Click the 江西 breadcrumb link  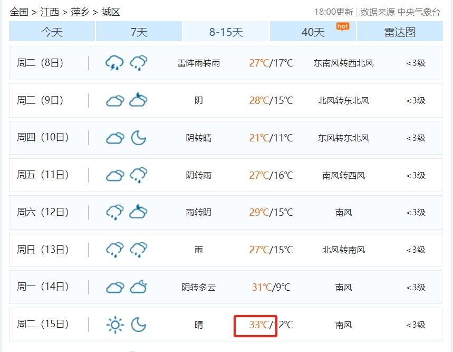tap(49, 12)
